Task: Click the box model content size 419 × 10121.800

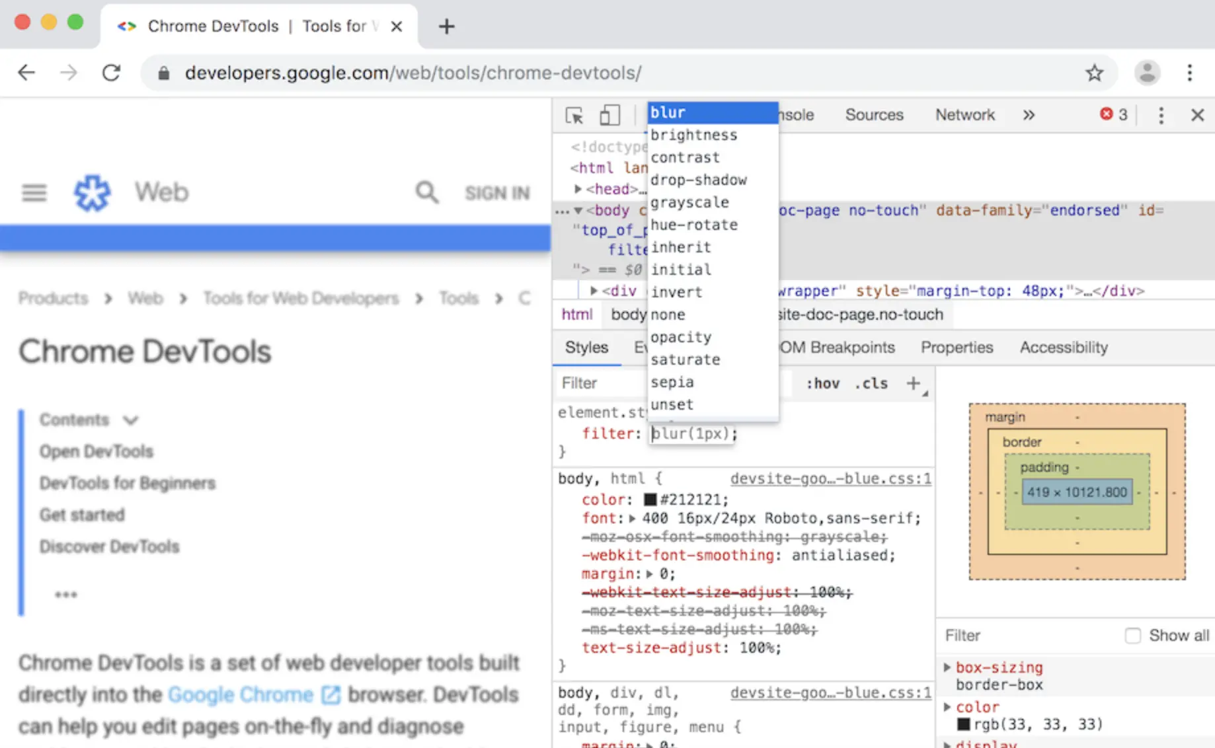Action: coord(1077,492)
